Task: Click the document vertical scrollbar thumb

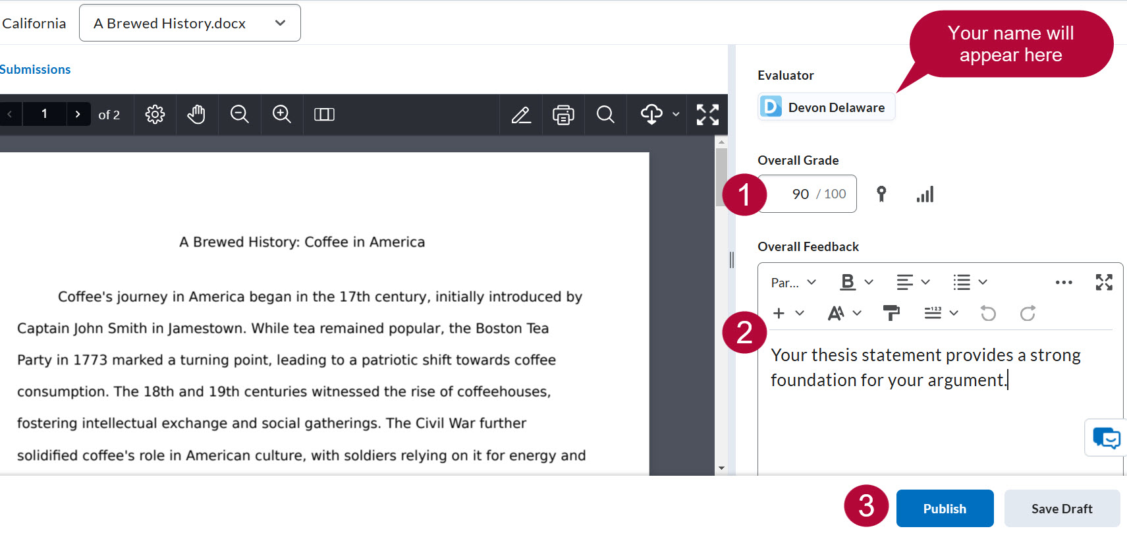Action: pos(721,177)
